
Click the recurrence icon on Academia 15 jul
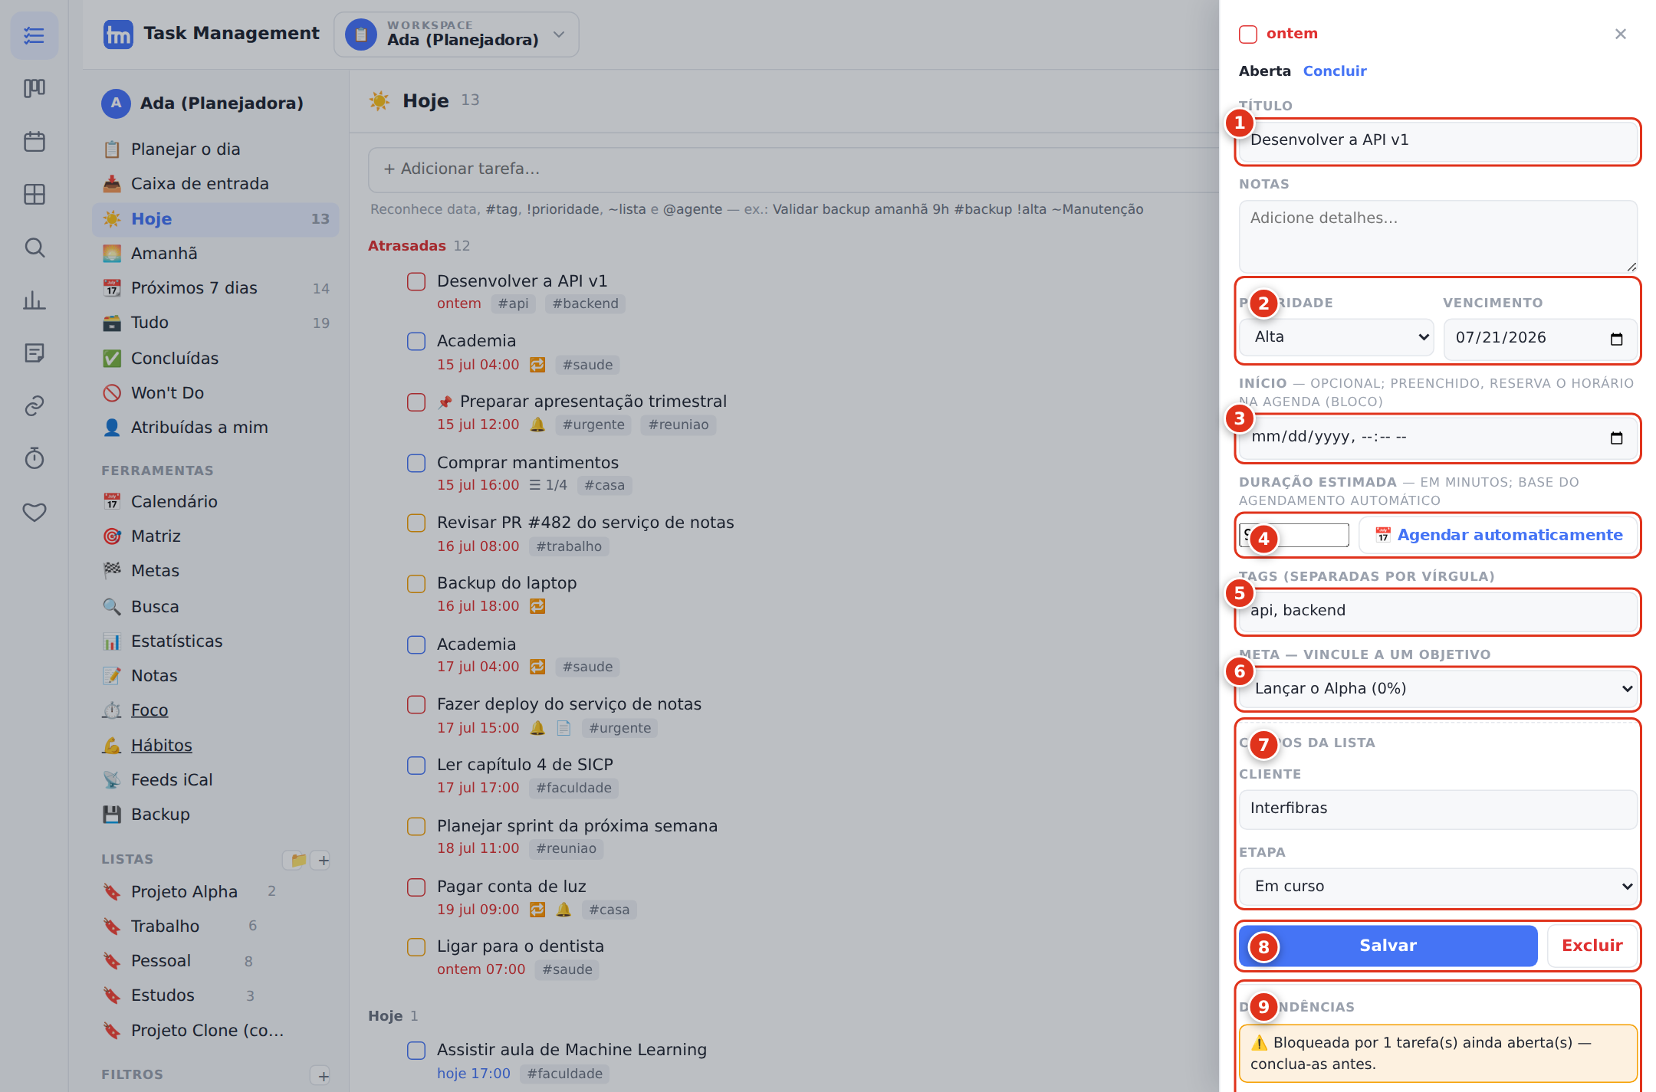click(537, 365)
